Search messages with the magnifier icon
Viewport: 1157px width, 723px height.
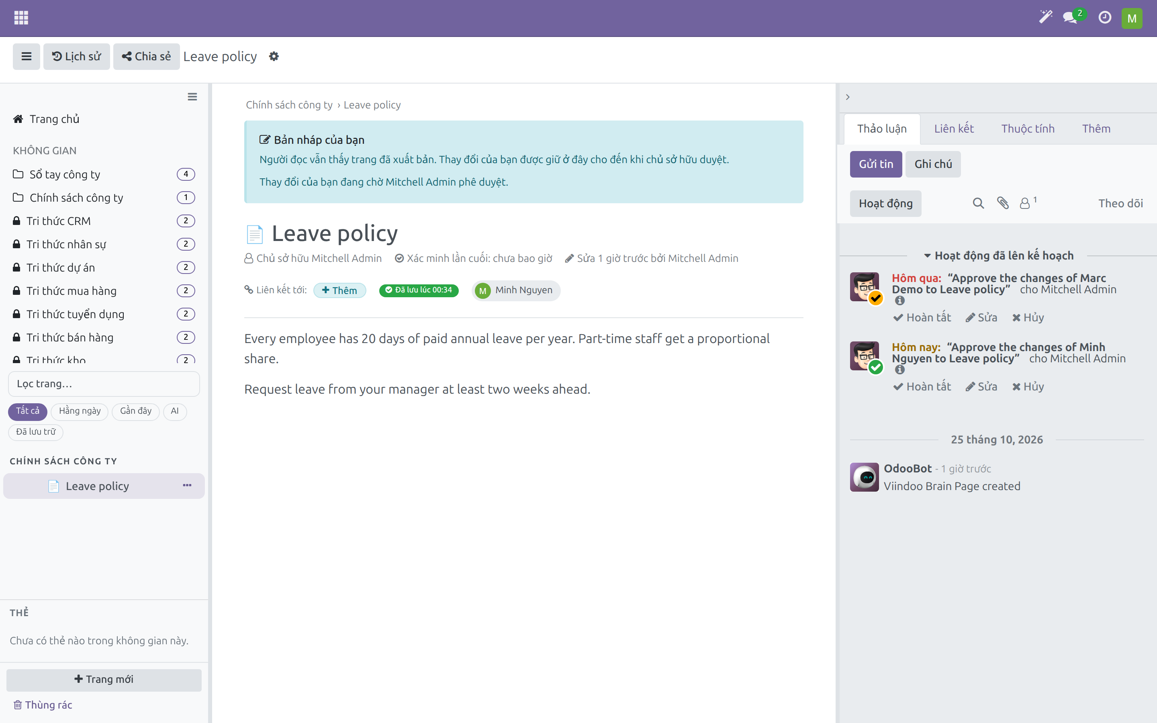coord(978,203)
